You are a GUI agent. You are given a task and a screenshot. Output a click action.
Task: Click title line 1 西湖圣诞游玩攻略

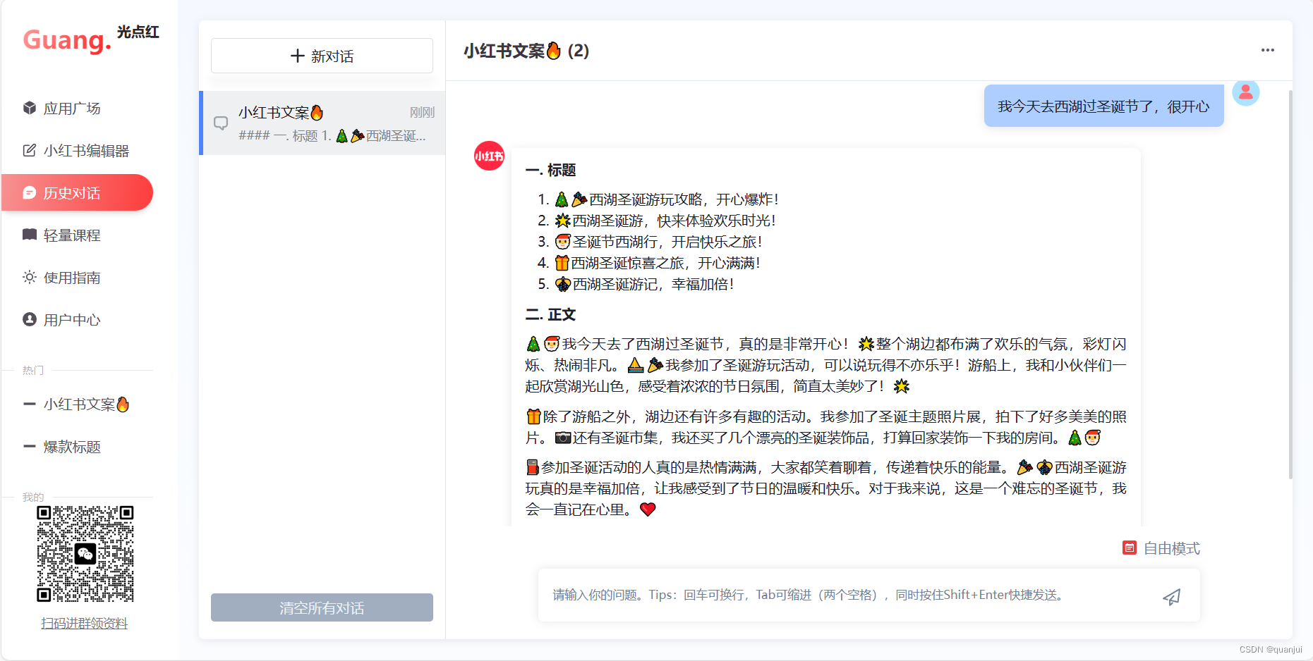coord(666,199)
